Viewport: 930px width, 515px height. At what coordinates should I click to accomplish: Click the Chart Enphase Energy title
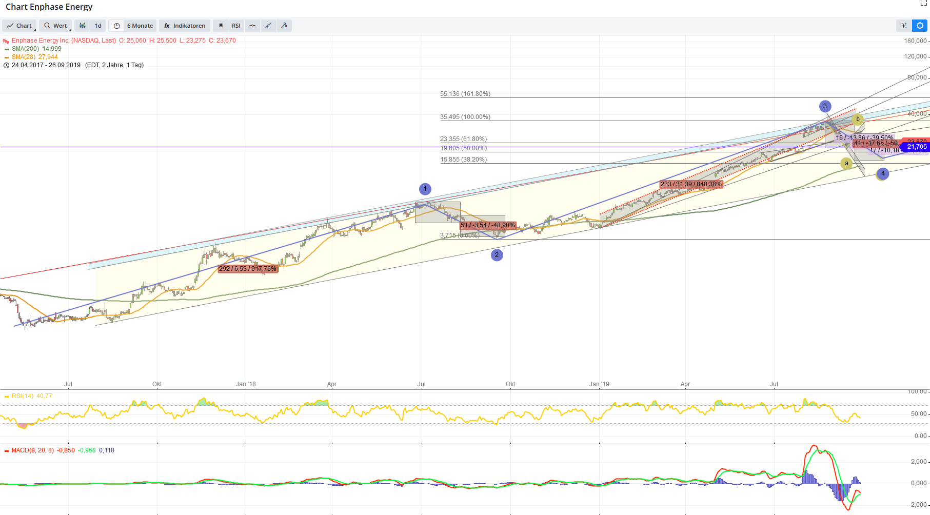(49, 7)
